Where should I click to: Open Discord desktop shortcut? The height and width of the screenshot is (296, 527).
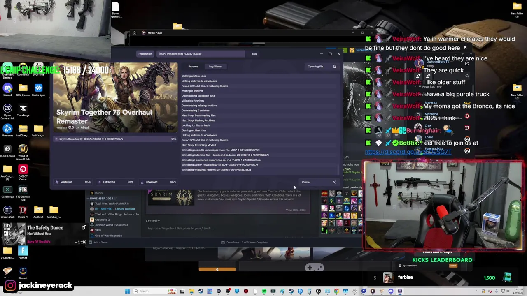pos(7,90)
